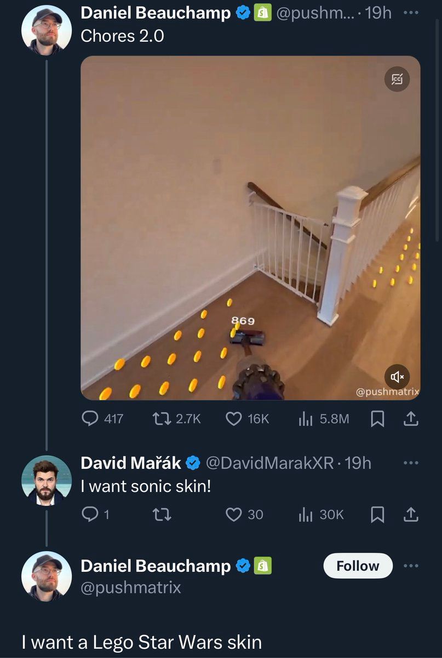The width and height of the screenshot is (442, 658).
Task: Like David Mařák's sonic skin reply
Action: [234, 514]
